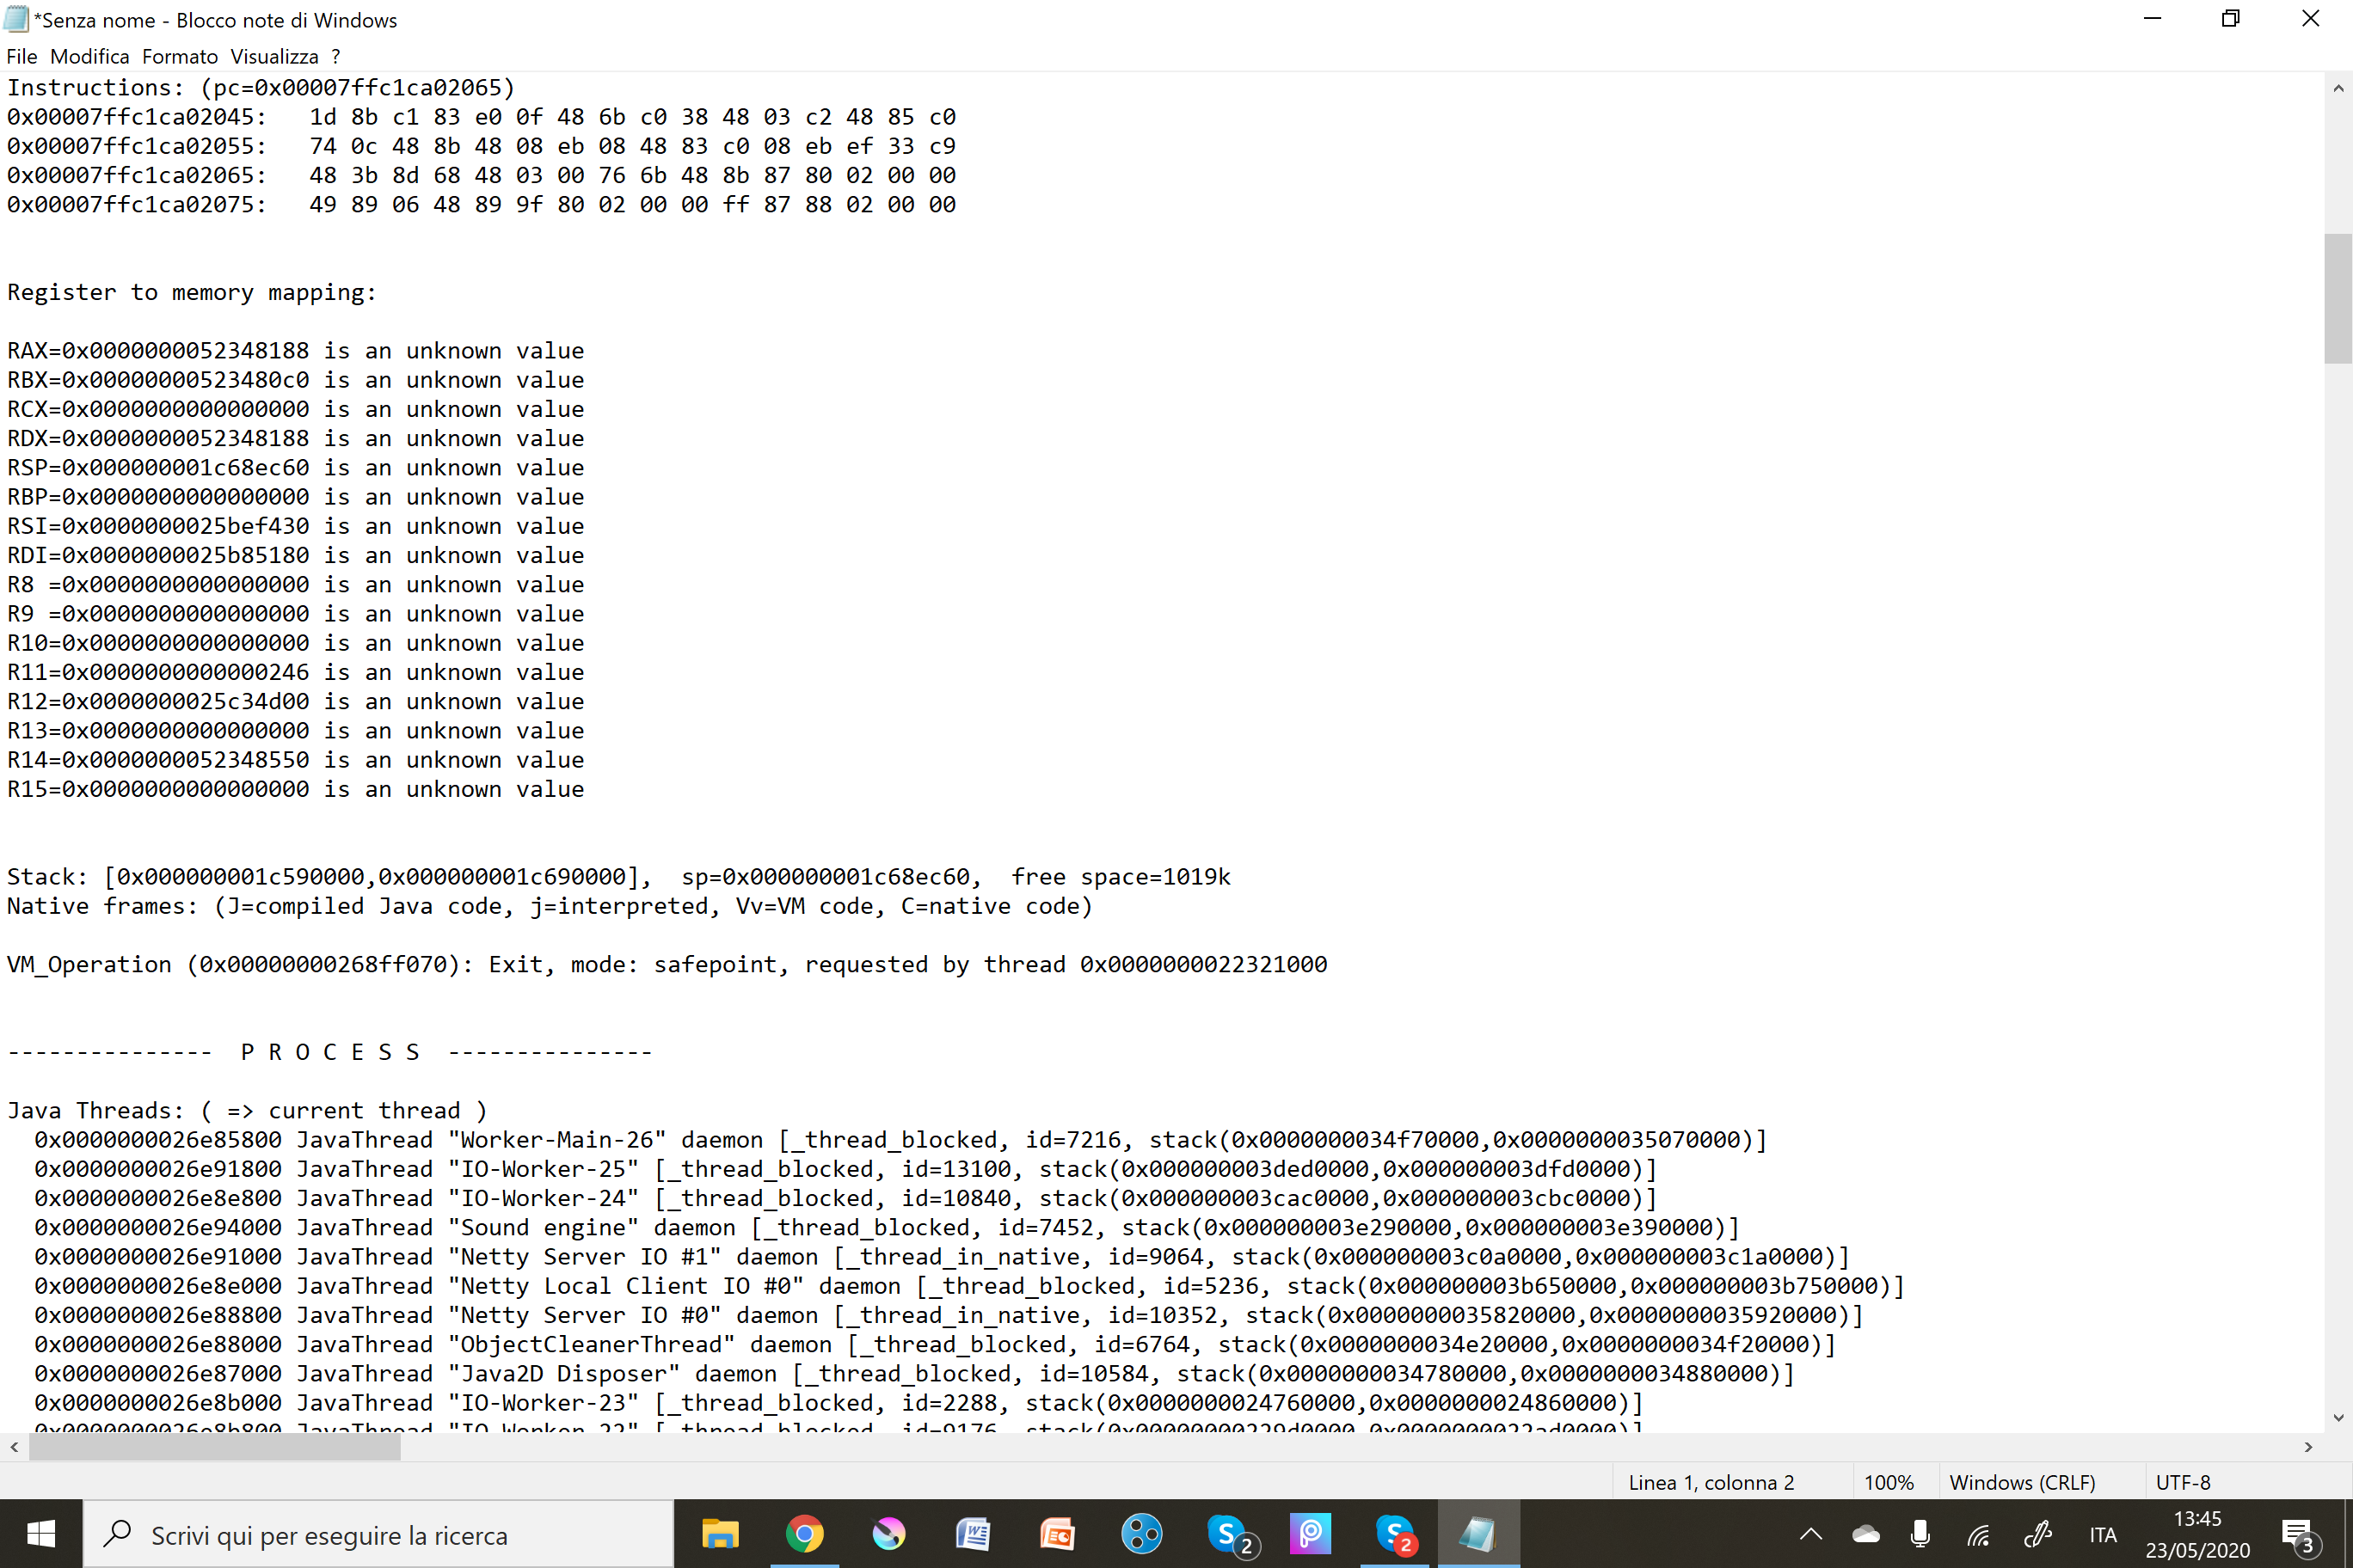Open PicsArt app in taskbar
Viewport: 2353px width, 1568px height.
(1310, 1534)
